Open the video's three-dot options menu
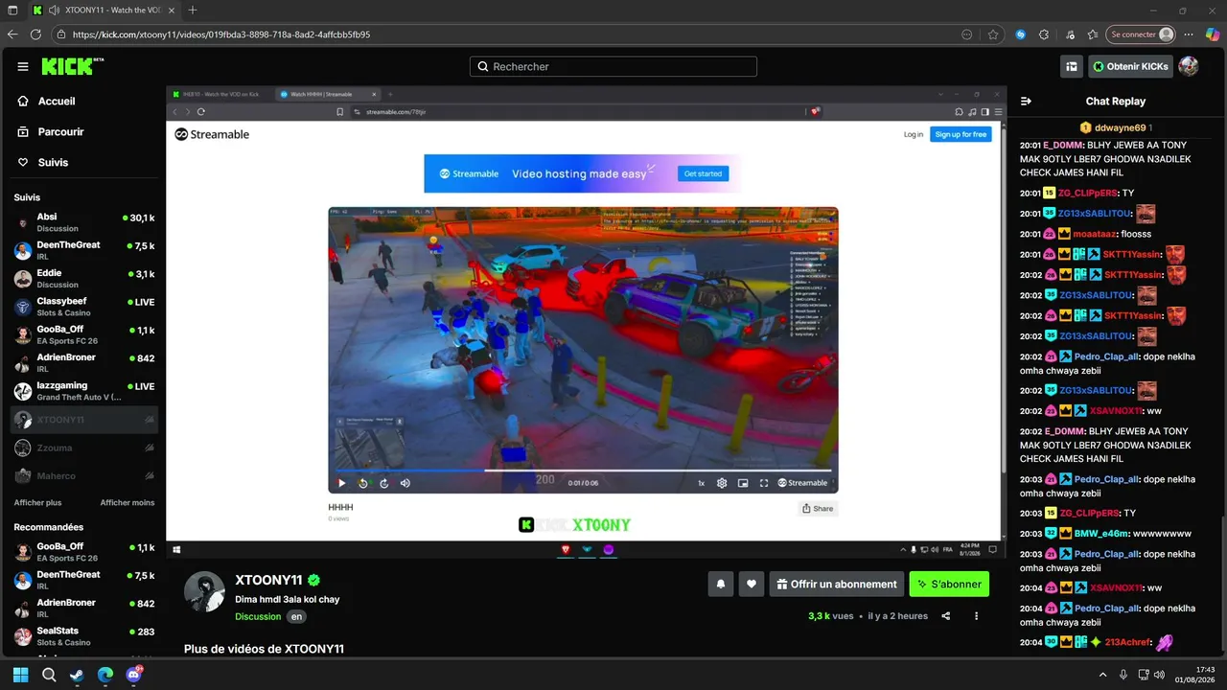 click(976, 616)
